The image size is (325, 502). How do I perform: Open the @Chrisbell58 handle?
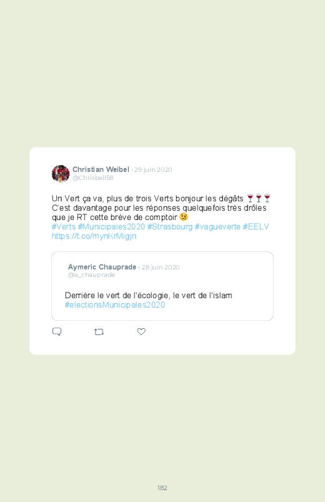[x=93, y=178]
